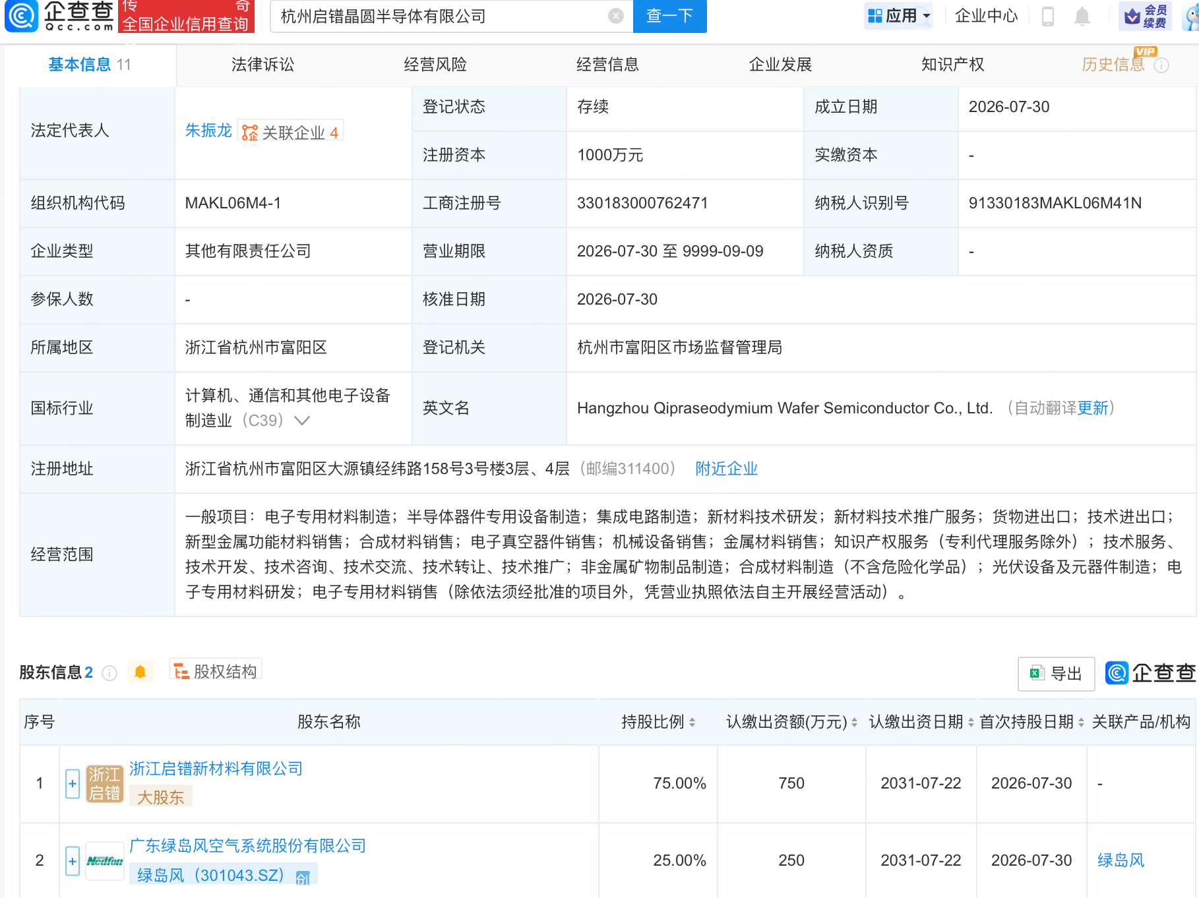Open shareholder link 浙江启镨新材料有限公司
Image resolution: width=1199 pixels, height=898 pixels.
tap(216, 769)
